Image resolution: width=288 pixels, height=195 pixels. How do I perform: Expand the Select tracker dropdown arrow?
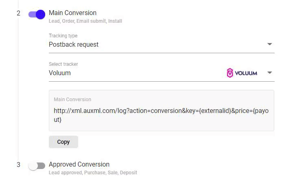[269, 73]
